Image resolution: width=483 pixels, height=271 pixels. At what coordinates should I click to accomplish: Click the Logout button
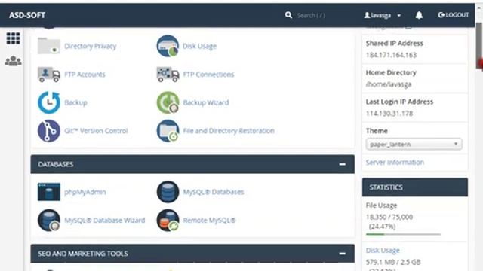coord(454,15)
